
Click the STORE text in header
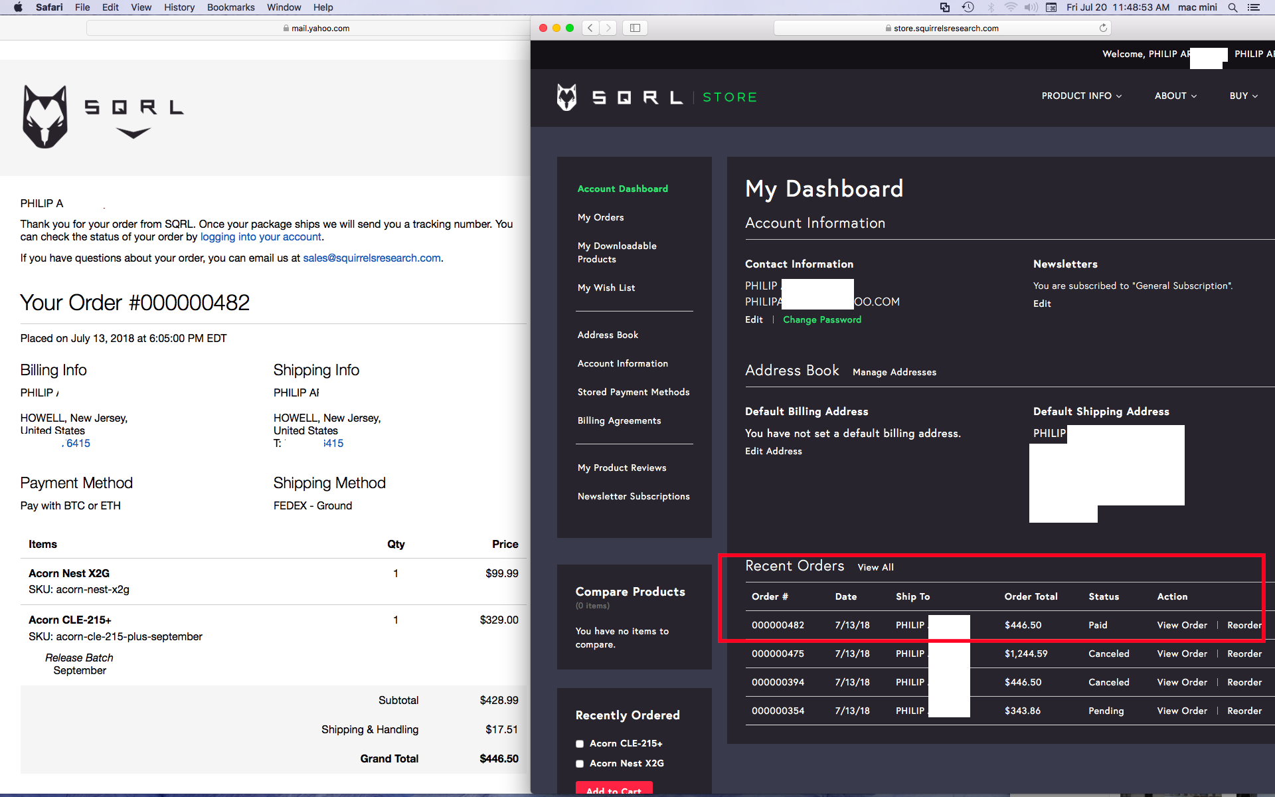click(x=730, y=97)
